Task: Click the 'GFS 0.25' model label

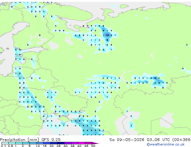Action: pyautogui.click(x=51, y=139)
